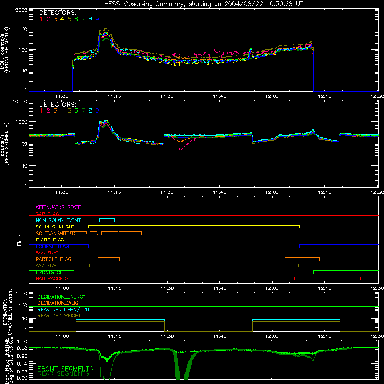Click the 0.90 tick label on livetime axis
The image size is (384, 384).
click(x=22, y=378)
